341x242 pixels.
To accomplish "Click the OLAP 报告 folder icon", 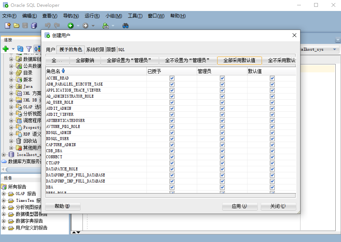I will pos(11,194).
